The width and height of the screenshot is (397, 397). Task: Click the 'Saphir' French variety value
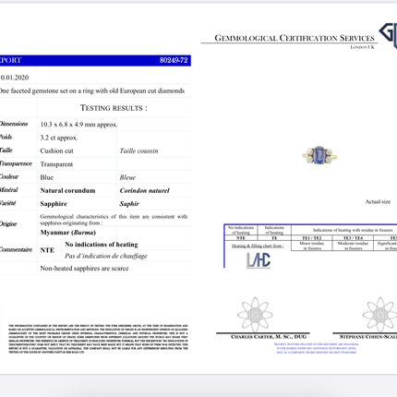click(x=129, y=204)
